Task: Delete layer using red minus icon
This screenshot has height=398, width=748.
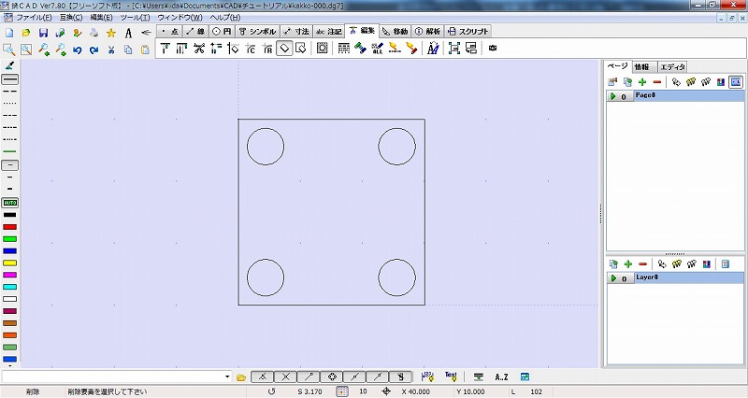Action: point(642,265)
